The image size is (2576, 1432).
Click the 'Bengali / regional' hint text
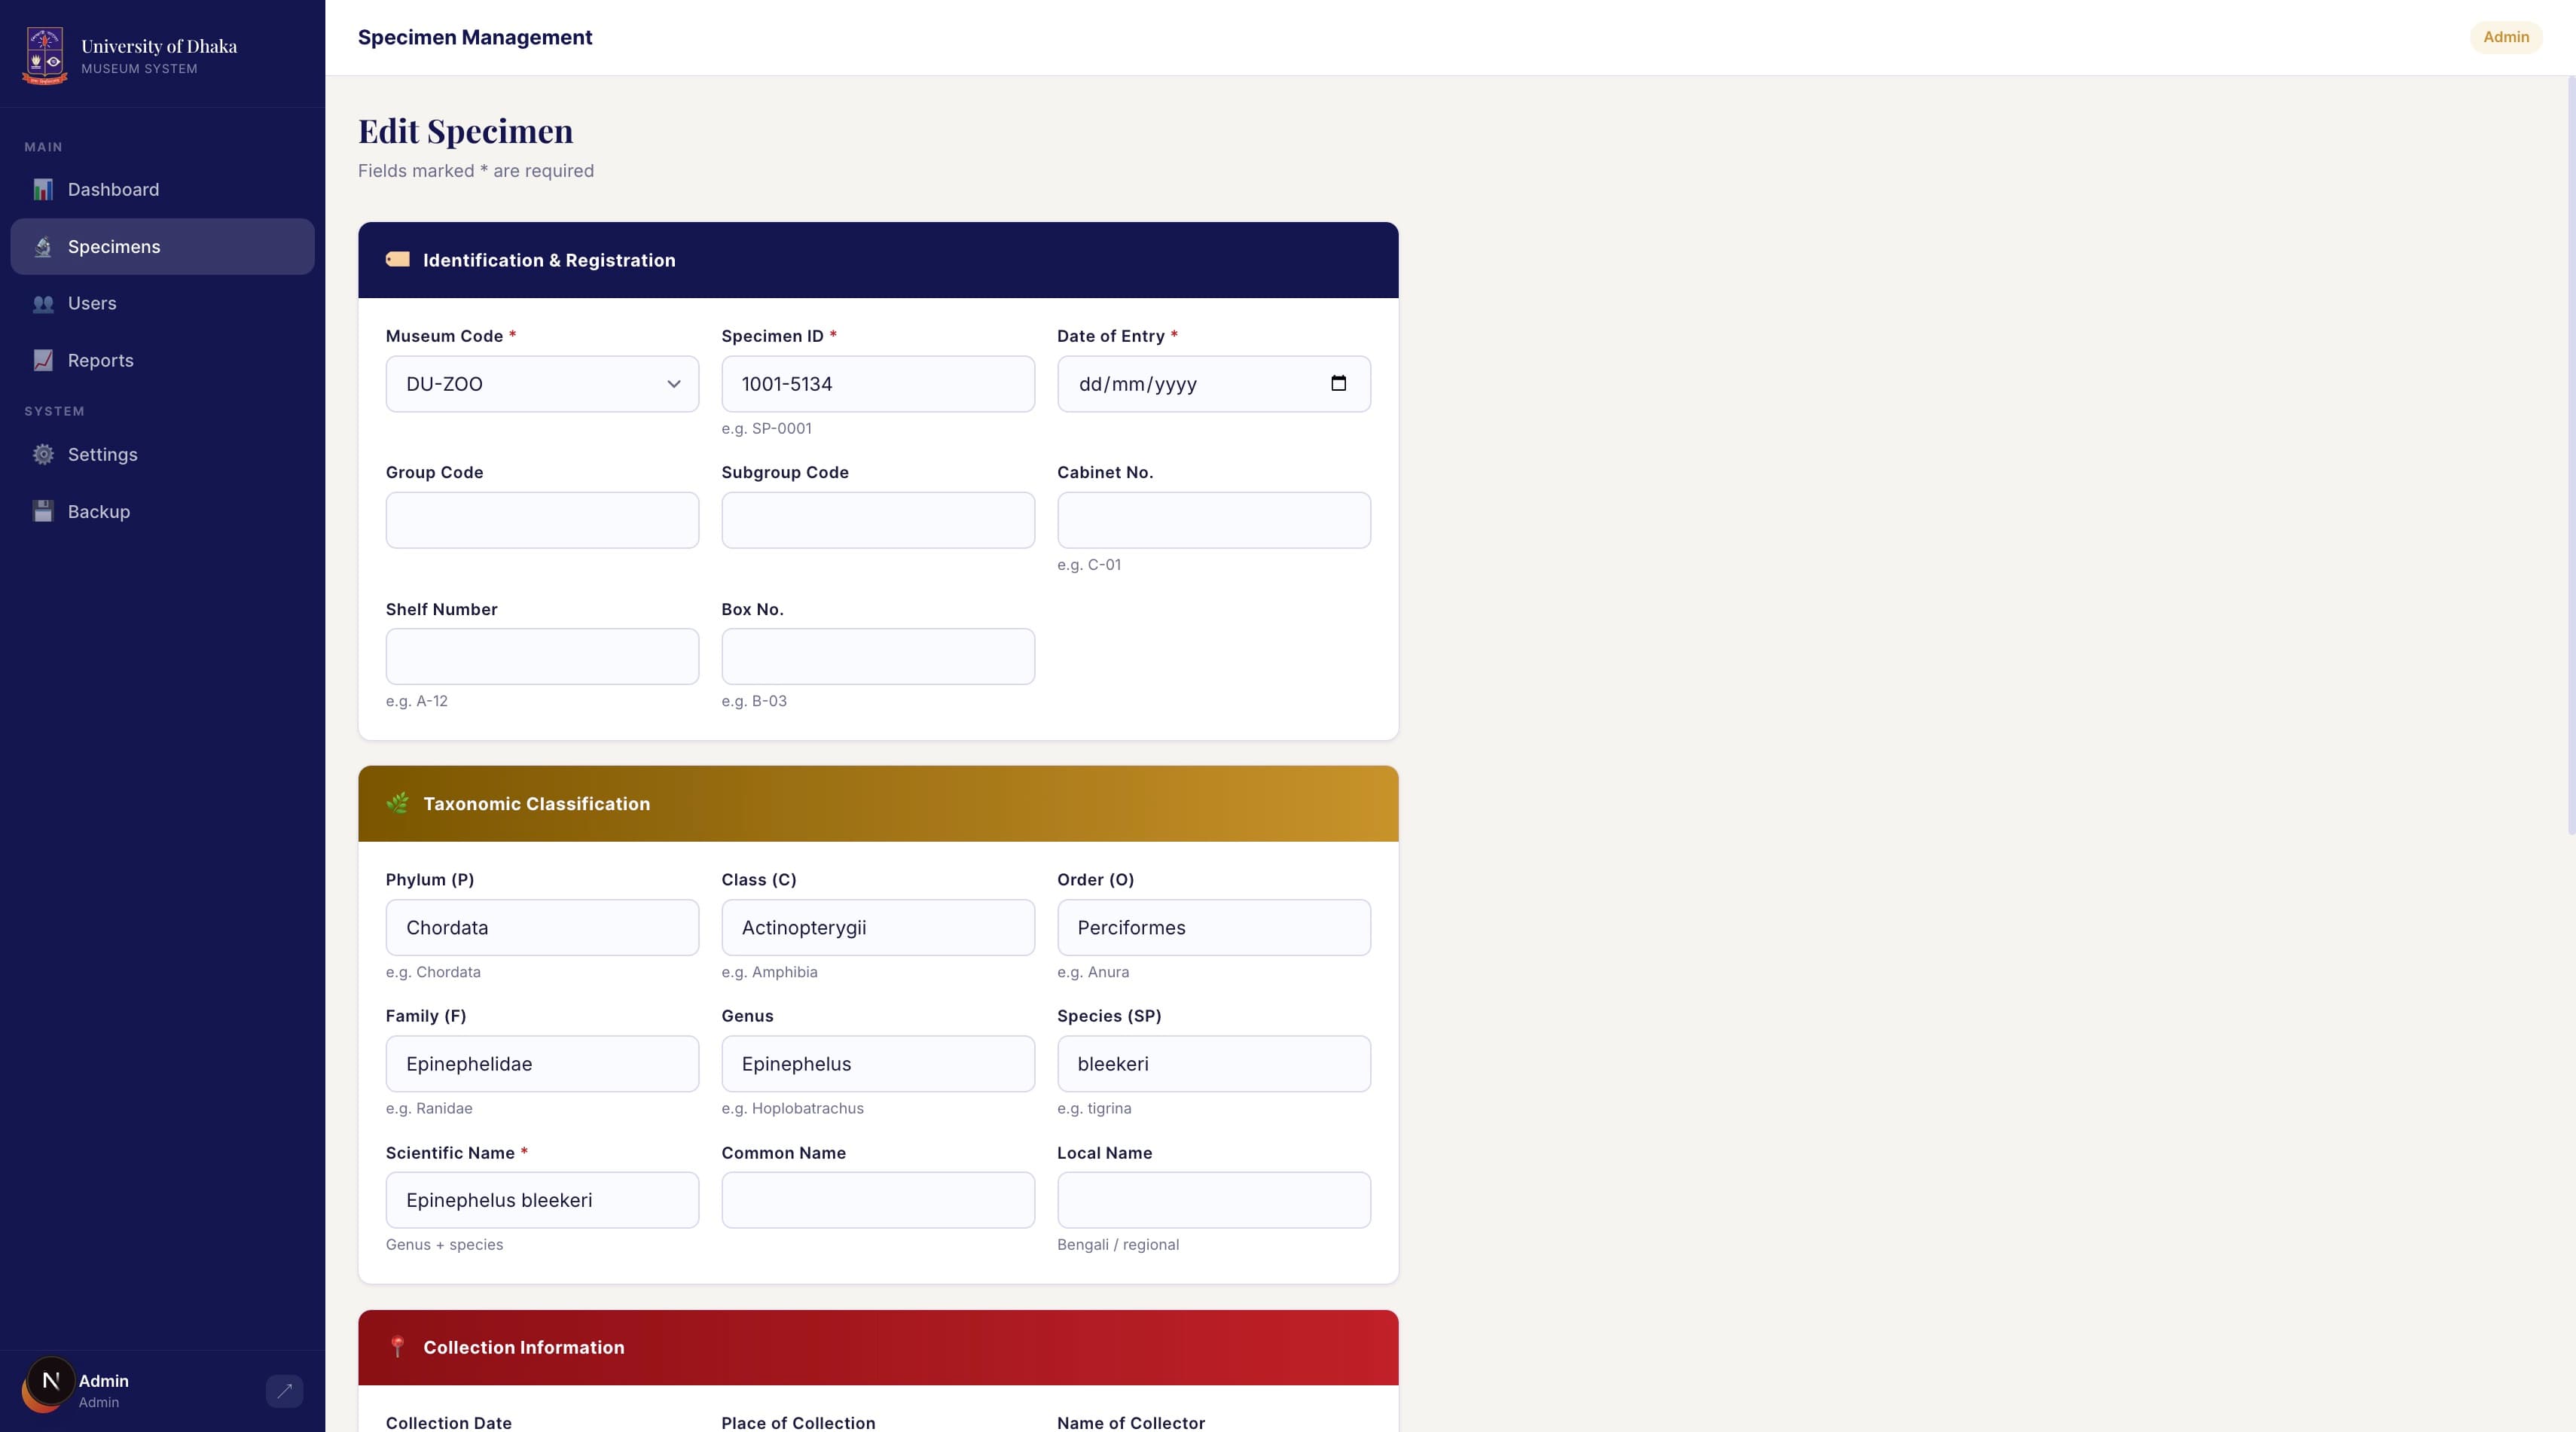(x=1118, y=1244)
